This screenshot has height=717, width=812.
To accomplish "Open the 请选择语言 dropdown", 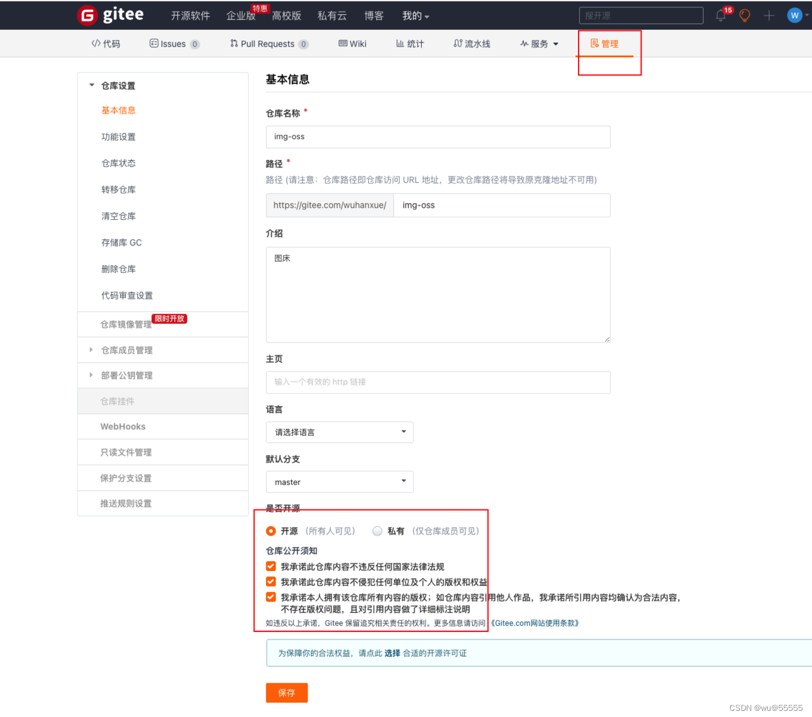I will click(x=339, y=432).
